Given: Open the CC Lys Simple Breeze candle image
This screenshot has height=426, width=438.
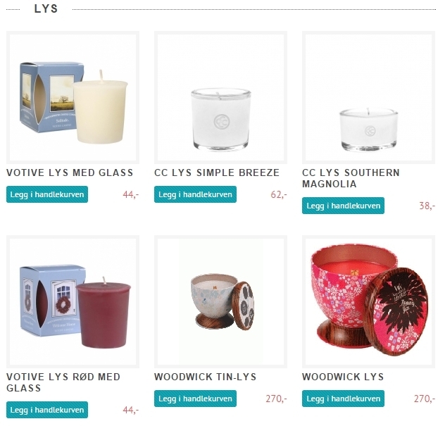Looking at the screenshot, I should pyautogui.click(x=220, y=97).
